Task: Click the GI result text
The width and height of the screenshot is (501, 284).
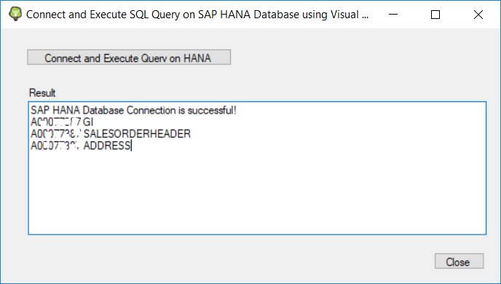Action: coord(88,122)
